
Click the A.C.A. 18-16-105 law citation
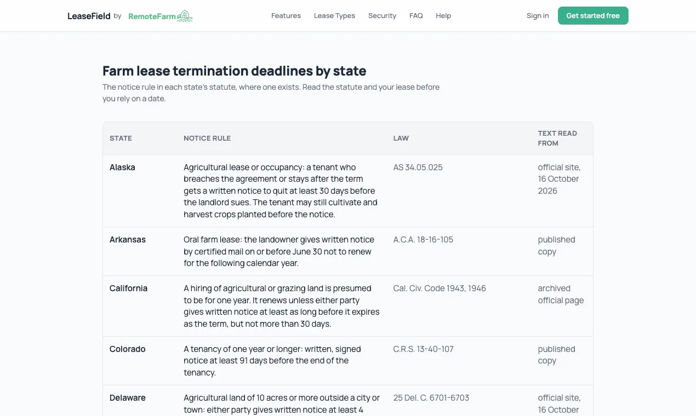point(423,240)
